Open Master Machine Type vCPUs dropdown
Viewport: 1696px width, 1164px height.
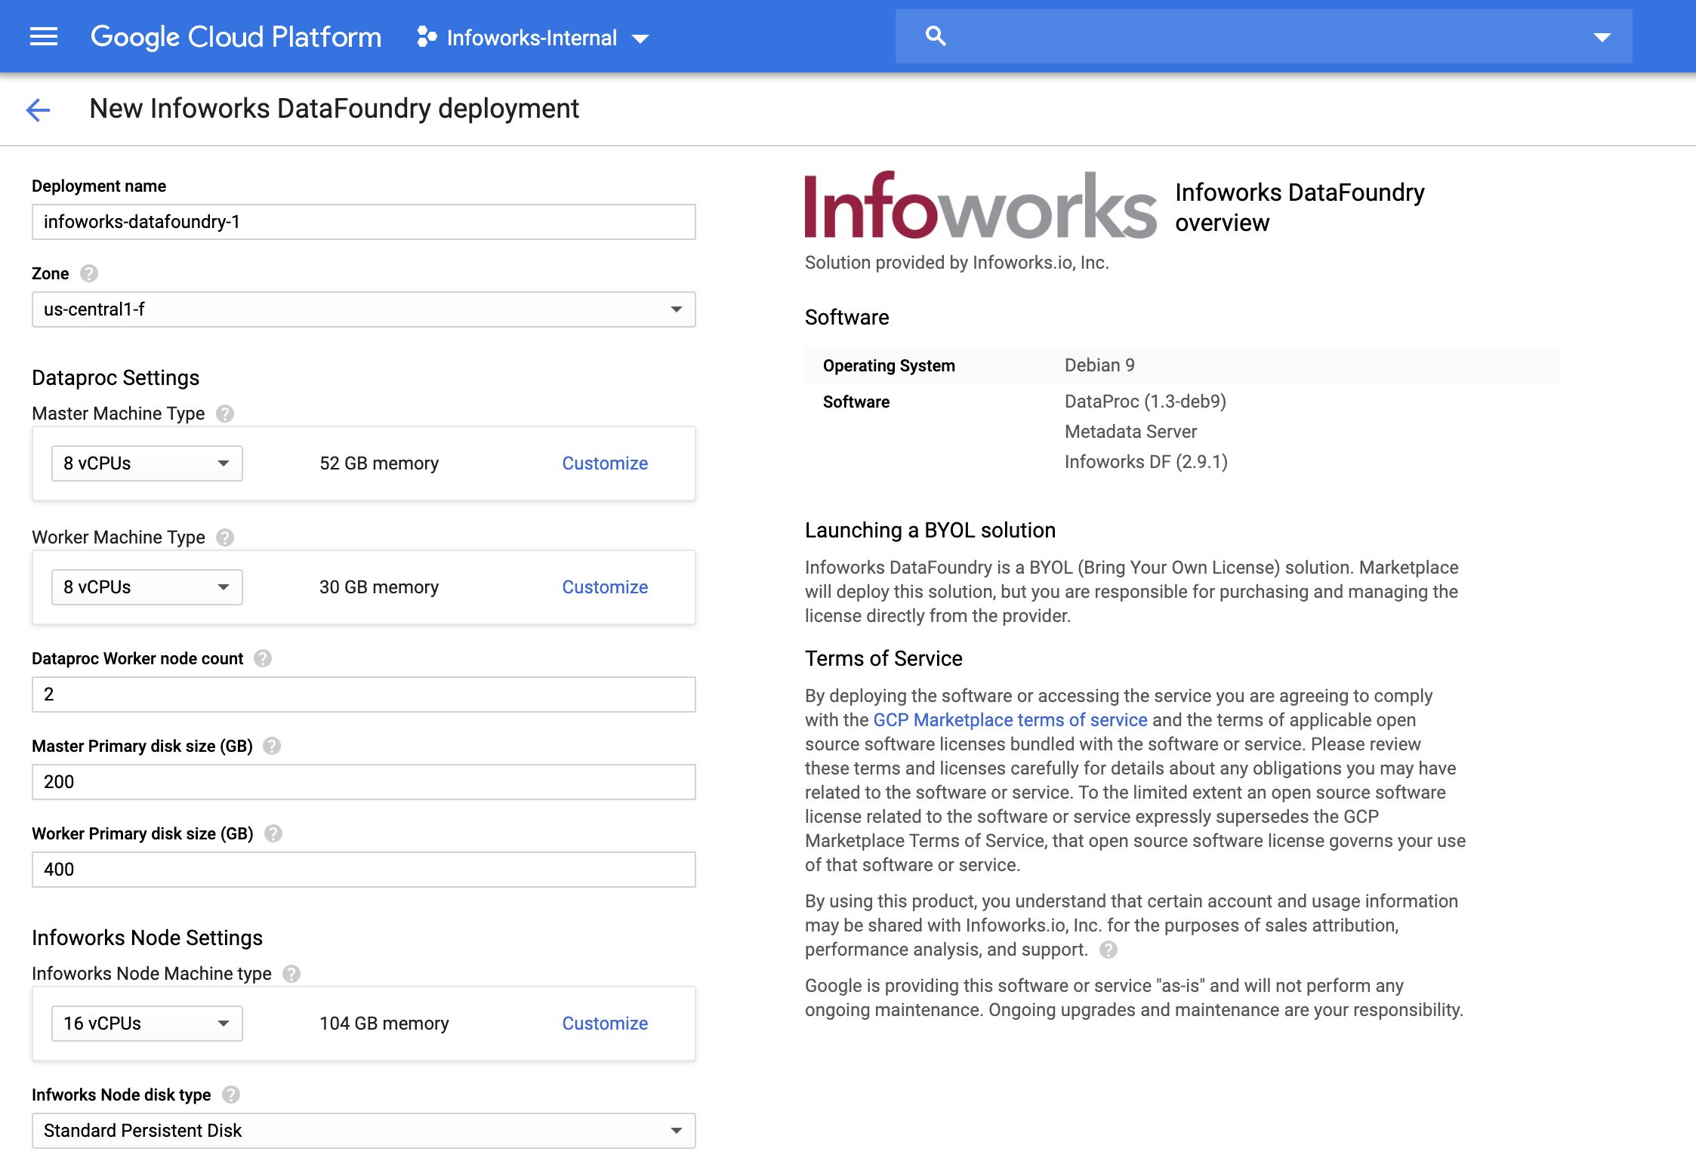(x=147, y=463)
